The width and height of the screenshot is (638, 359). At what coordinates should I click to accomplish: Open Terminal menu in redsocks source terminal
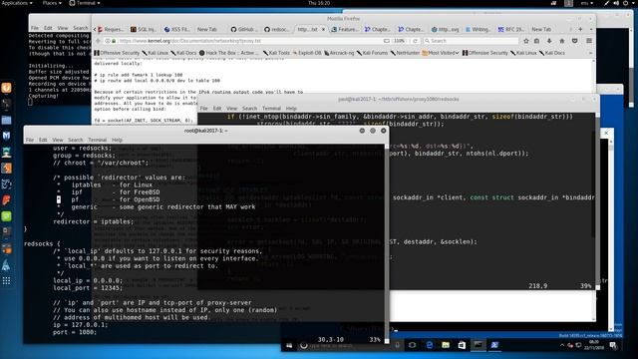pyautogui.click(x=271, y=109)
